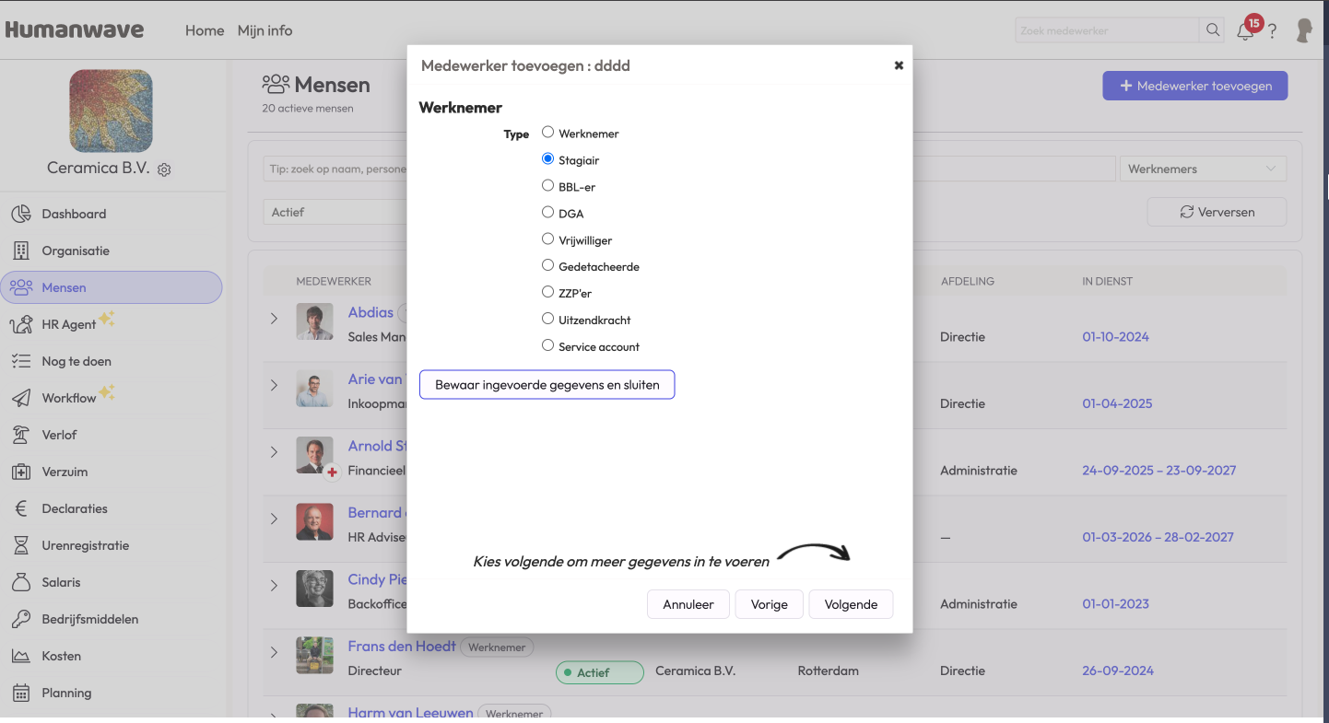Click the search magnifier icon
This screenshot has width=1329, height=723.
(1213, 30)
